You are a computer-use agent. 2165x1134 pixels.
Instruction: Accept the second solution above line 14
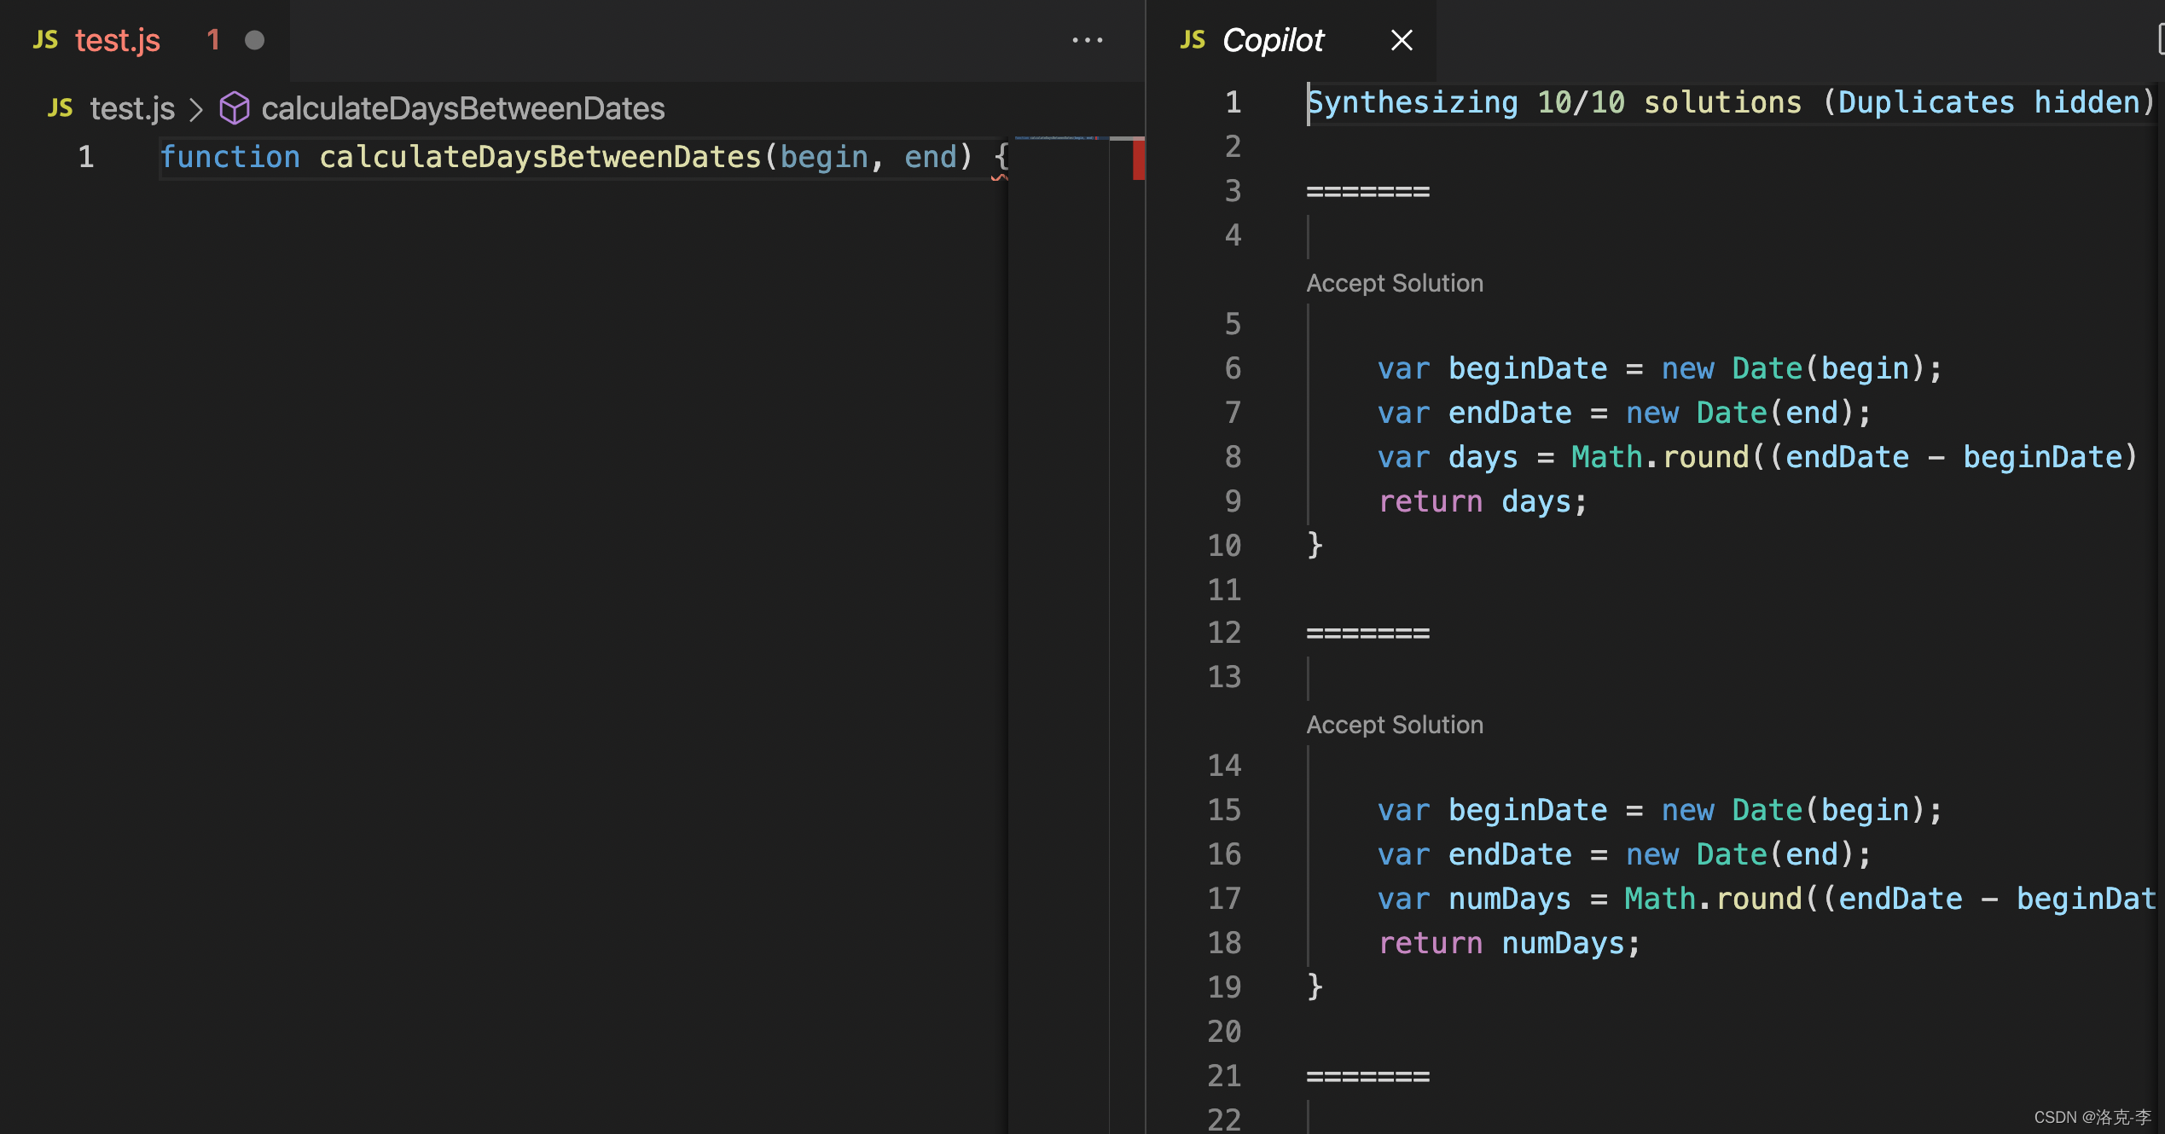point(1395,725)
